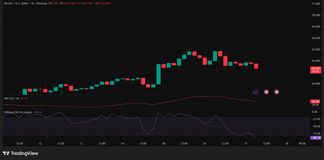Click the purple lightning event icon

(x=256, y=92)
